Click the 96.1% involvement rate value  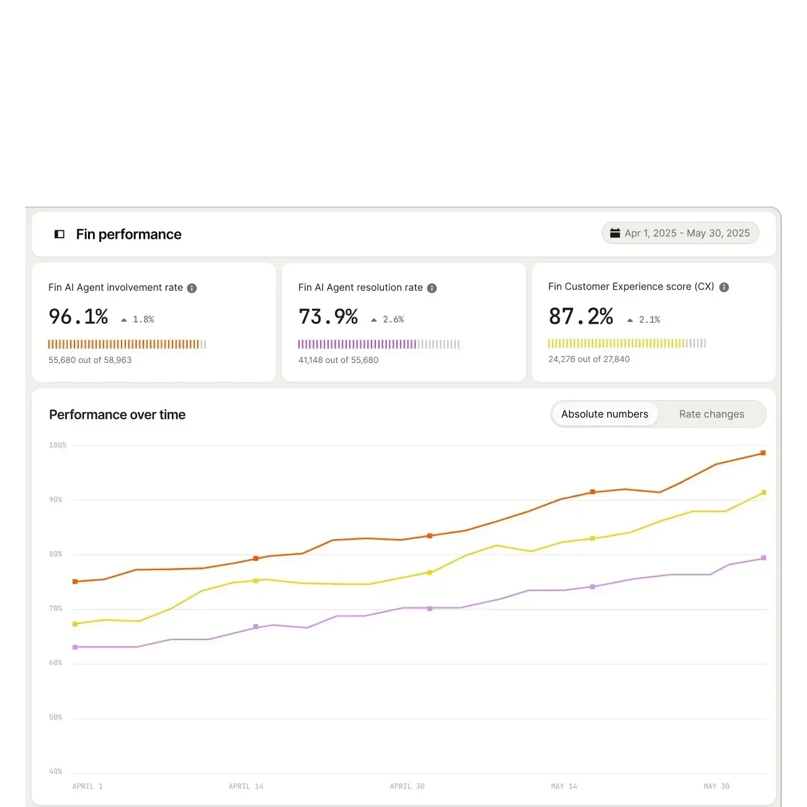pos(79,317)
